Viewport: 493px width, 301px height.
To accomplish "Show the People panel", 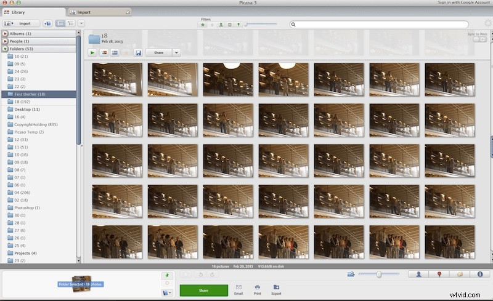I will click(418, 275).
